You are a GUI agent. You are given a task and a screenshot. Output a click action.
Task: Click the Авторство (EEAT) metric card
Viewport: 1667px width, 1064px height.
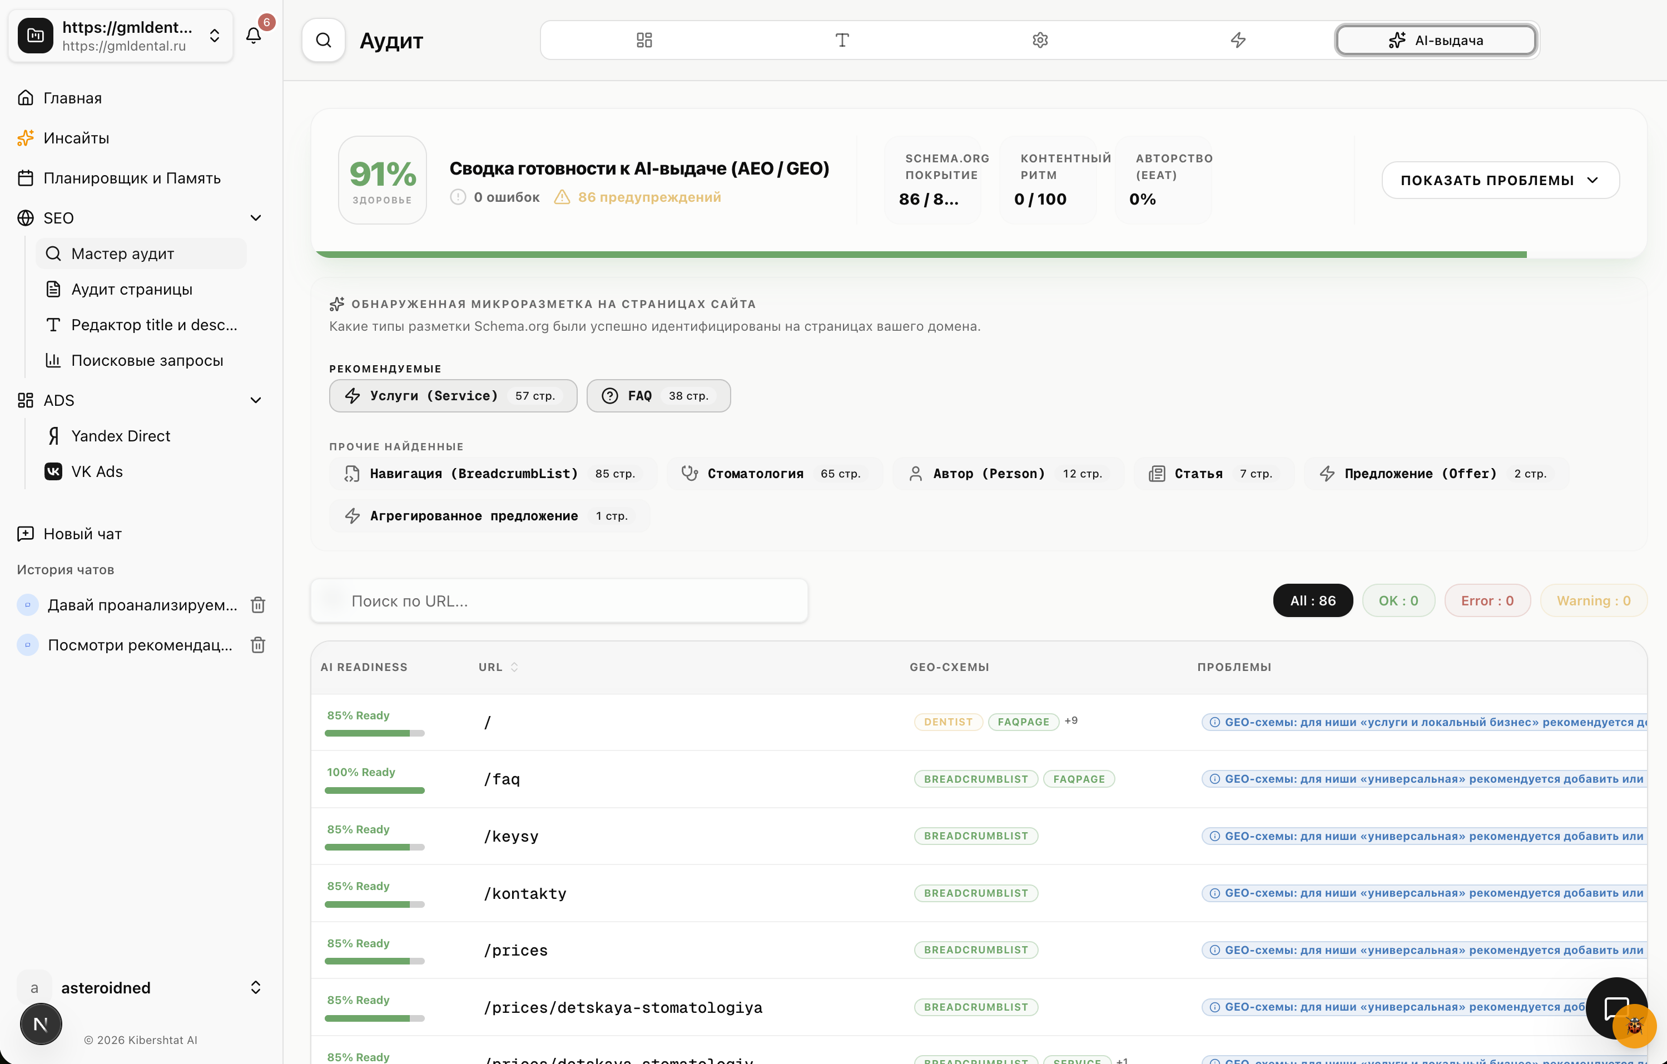[1163, 180]
